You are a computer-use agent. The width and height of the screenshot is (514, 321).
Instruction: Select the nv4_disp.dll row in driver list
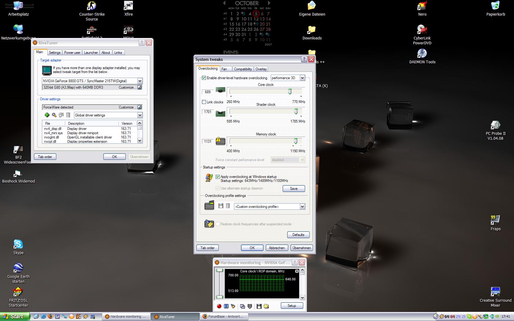89,129
